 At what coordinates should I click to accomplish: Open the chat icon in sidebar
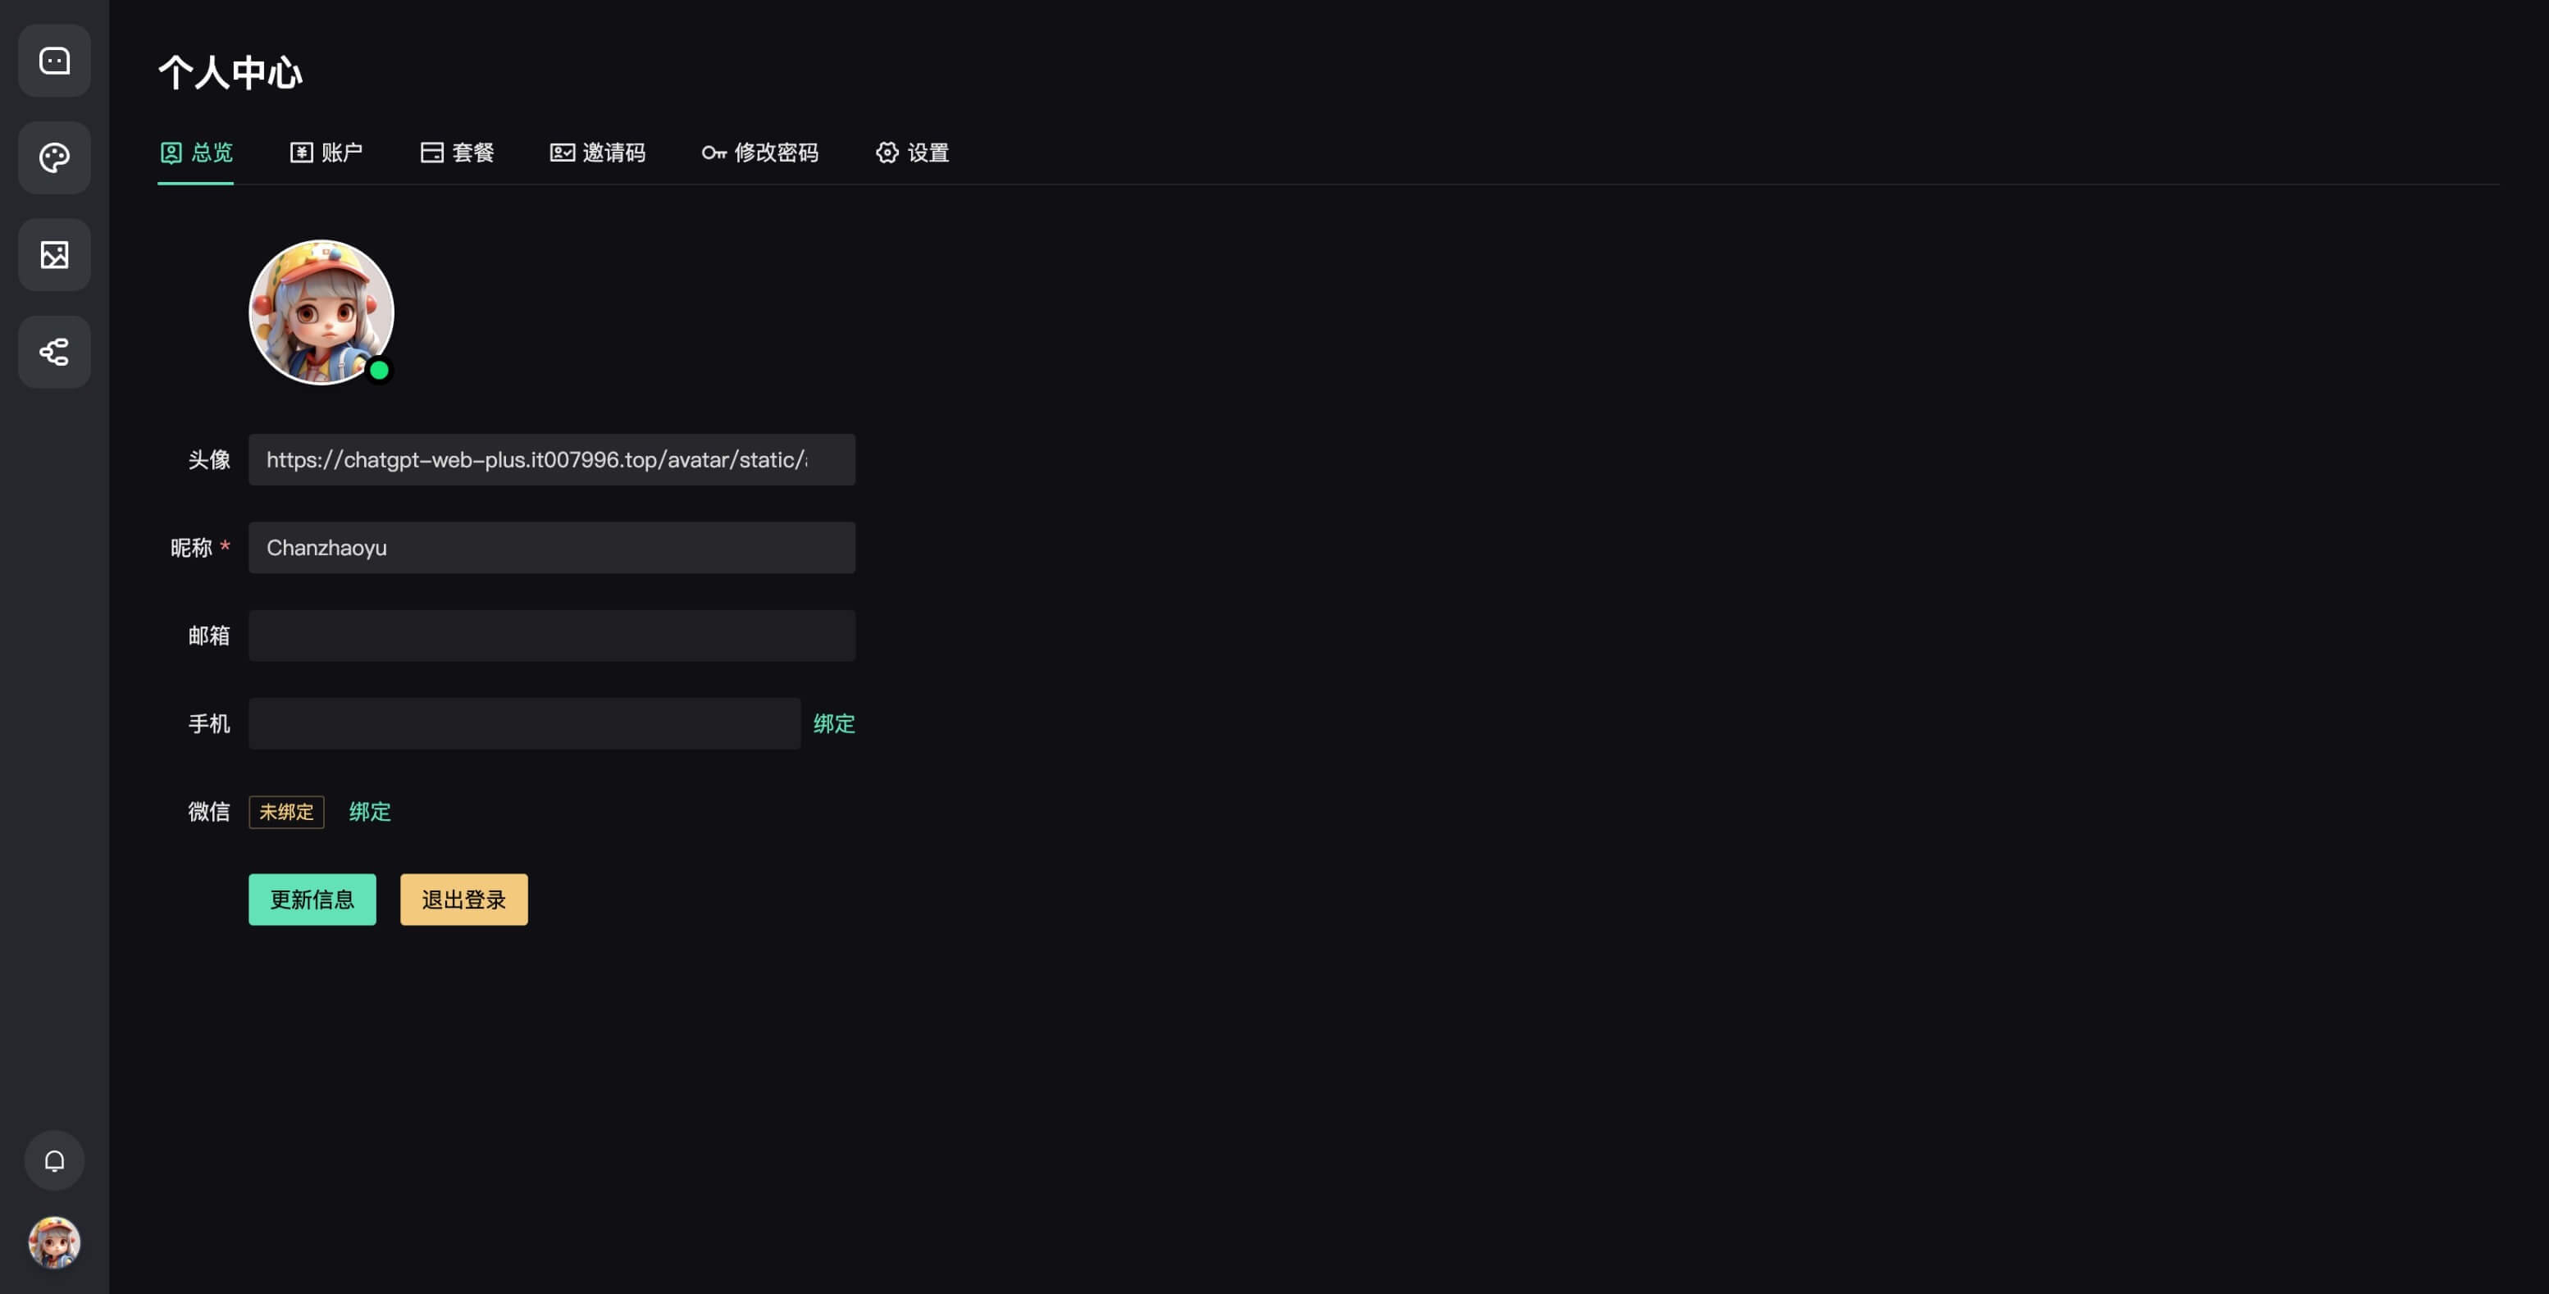click(x=54, y=62)
